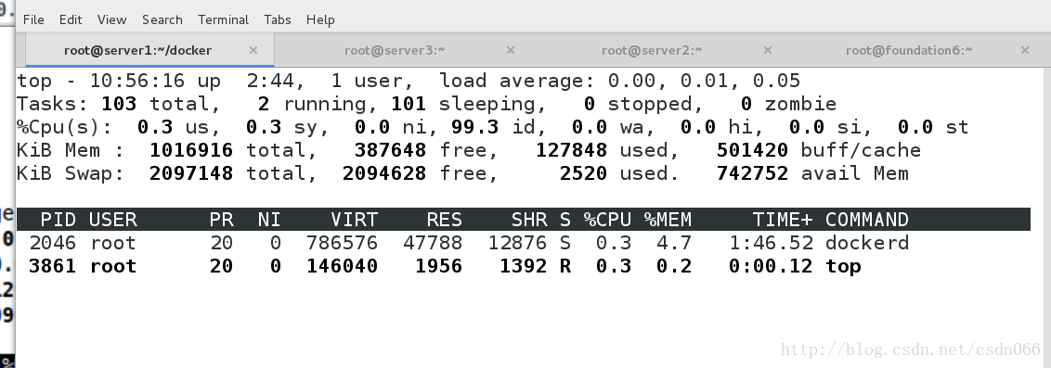Click the %MEM column header
This screenshot has width=1051, height=368.
click(x=668, y=220)
